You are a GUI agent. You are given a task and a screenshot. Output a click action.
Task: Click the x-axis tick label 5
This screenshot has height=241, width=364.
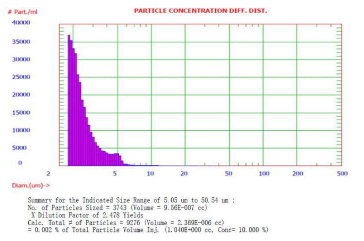(115, 174)
